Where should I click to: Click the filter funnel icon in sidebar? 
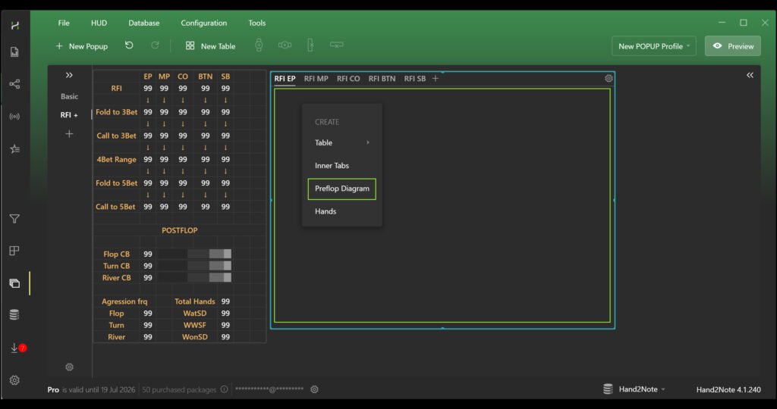tap(14, 219)
